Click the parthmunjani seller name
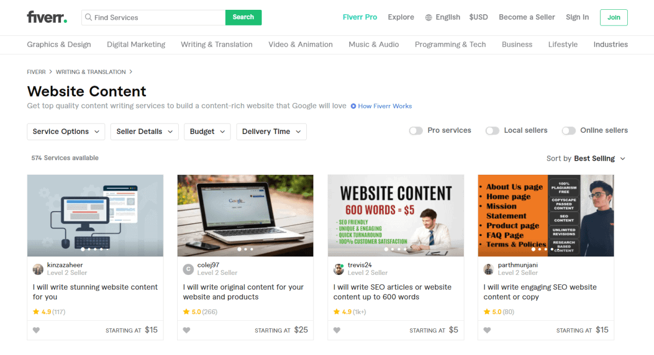Image resolution: width=654 pixels, height=355 pixels. pos(519,265)
